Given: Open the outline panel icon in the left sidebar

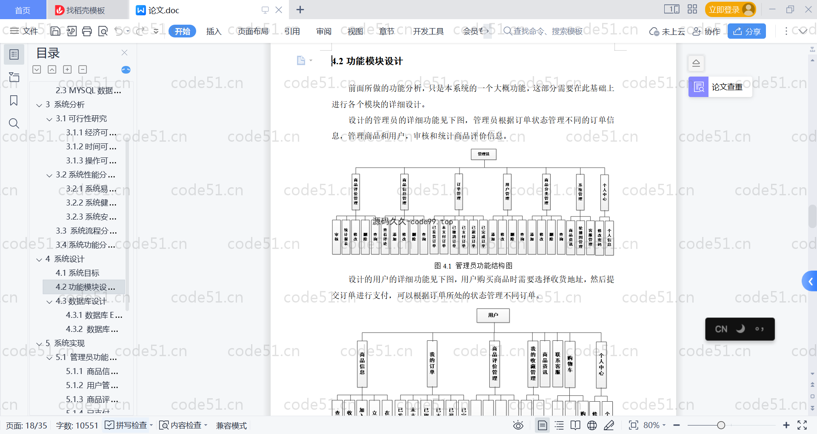Looking at the screenshot, I should [14, 54].
